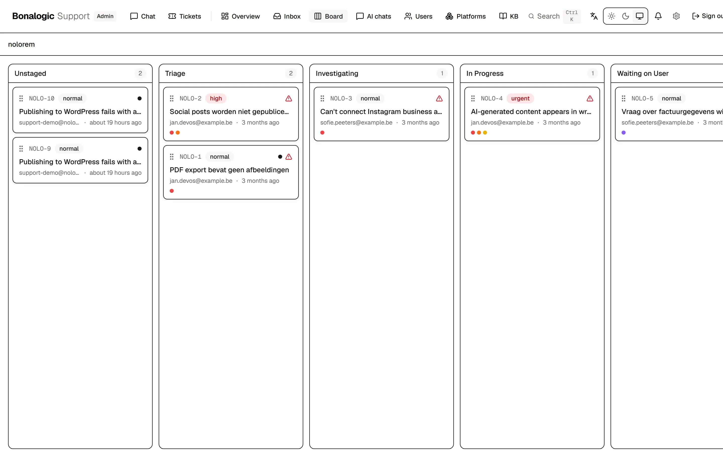Image resolution: width=723 pixels, height=452 pixels.
Task: Open Platforms in the navigation
Action: point(465,16)
